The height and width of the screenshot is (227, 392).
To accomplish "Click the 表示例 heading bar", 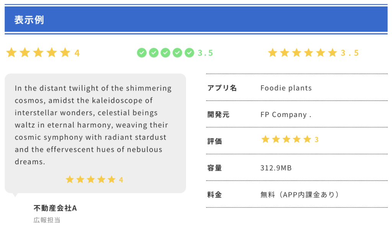I will pos(196,19).
